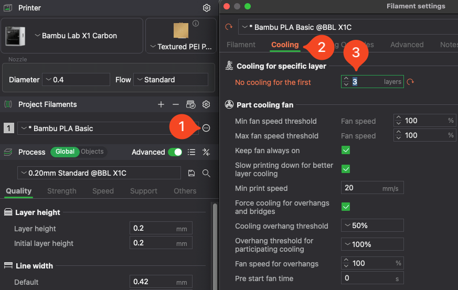Open filament edit ellipsis button
Image resolution: width=458 pixels, height=290 pixels.
(x=206, y=128)
